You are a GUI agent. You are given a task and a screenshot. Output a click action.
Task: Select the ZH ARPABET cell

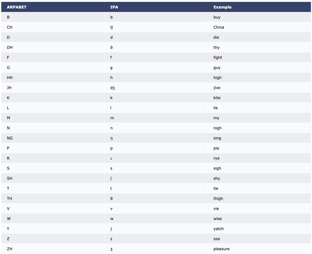click(10, 249)
